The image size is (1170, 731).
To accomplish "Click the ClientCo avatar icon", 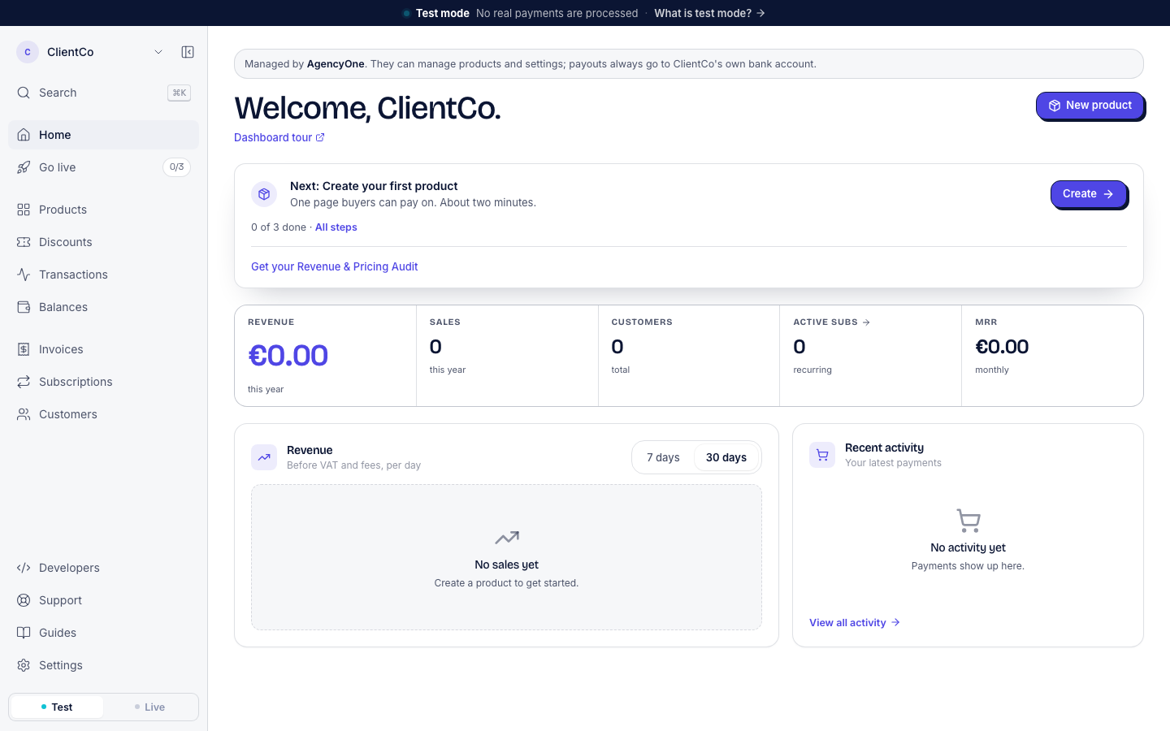I will click(28, 52).
